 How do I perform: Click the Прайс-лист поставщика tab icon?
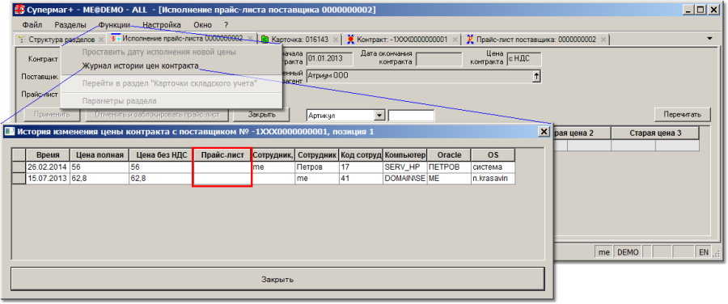click(470, 40)
